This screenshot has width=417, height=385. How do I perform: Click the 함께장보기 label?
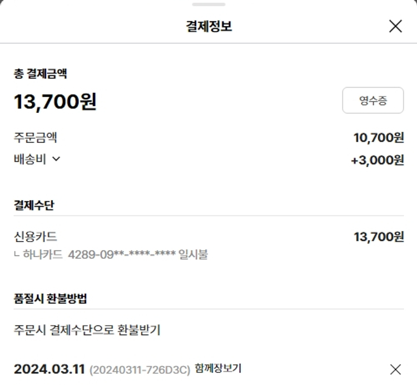[x=218, y=368]
